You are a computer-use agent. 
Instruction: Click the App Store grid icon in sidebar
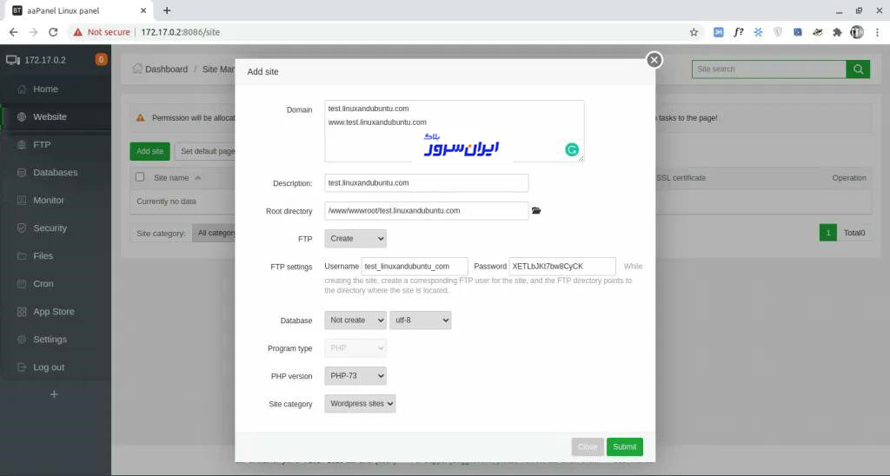click(22, 312)
